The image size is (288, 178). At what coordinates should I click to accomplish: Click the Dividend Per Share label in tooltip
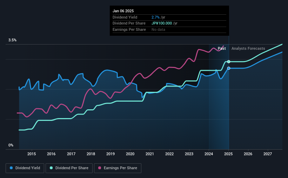point(129,23)
